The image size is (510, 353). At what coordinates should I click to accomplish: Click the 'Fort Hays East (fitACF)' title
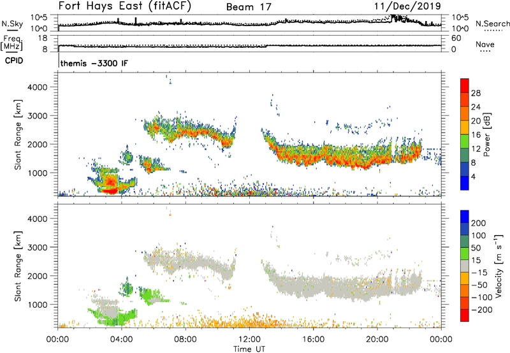click(x=125, y=6)
